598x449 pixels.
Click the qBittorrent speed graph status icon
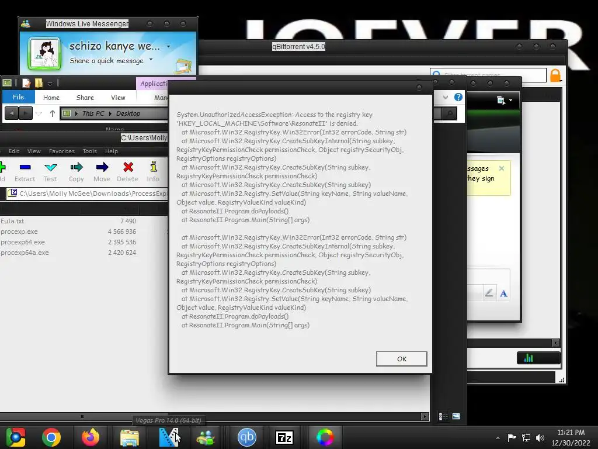(529, 358)
